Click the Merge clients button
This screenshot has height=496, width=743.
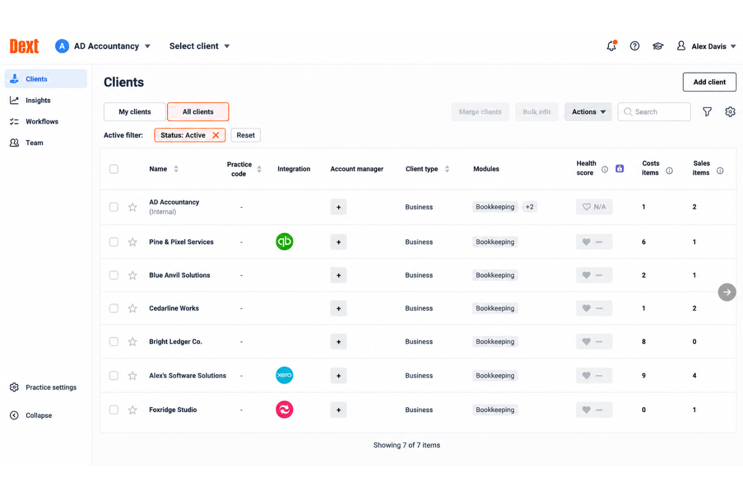click(480, 112)
